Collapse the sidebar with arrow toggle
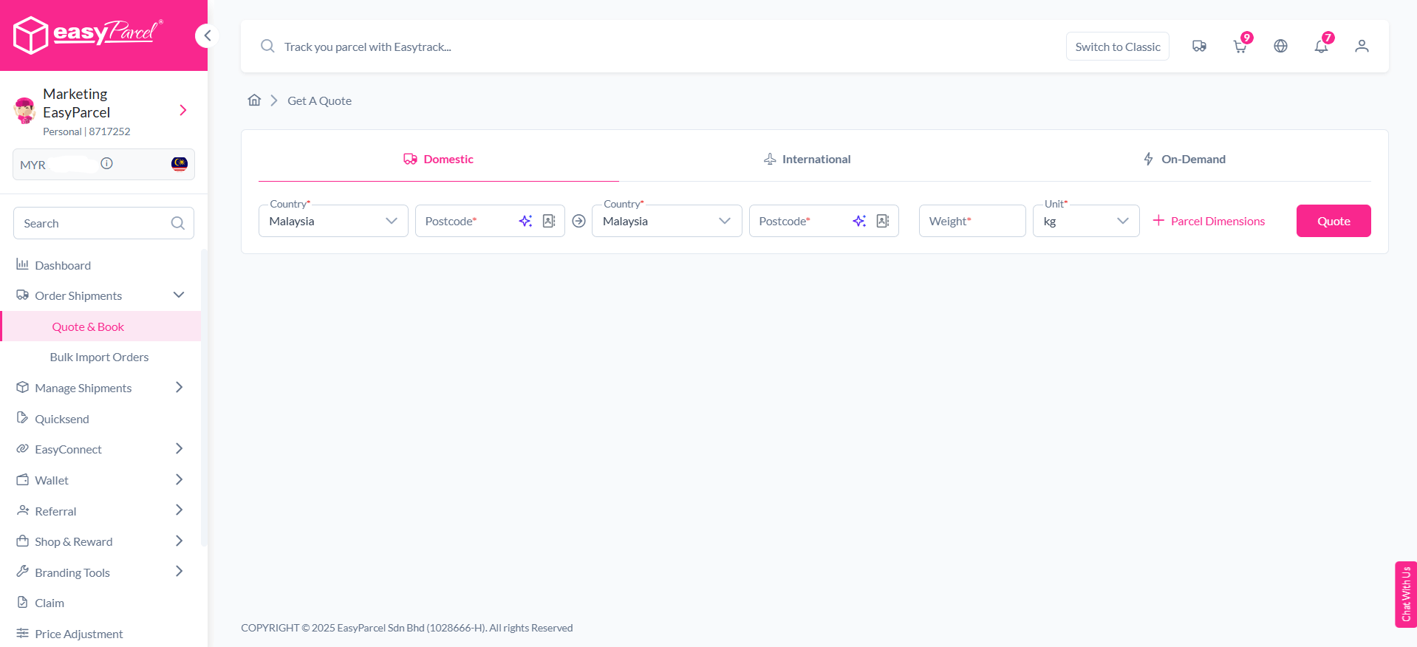The width and height of the screenshot is (1417, 647). (207, 35)
